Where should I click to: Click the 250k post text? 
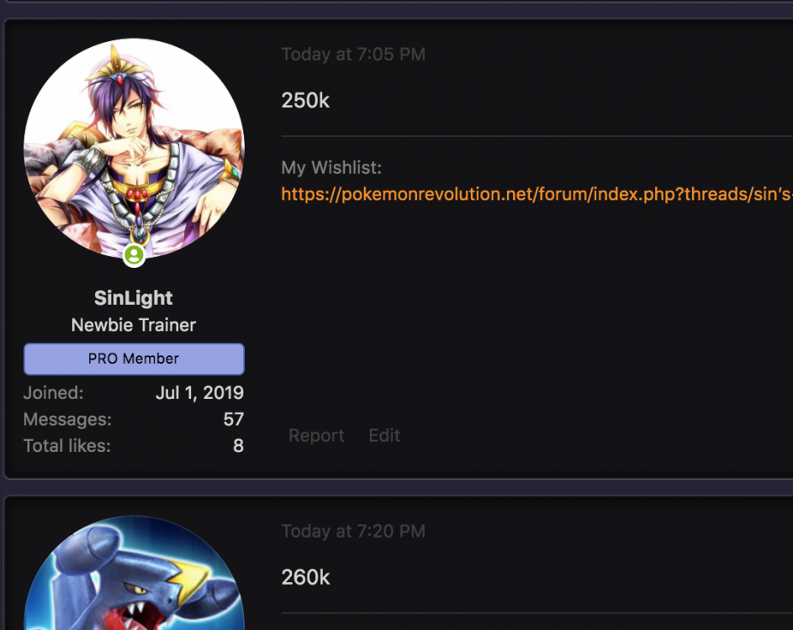305,101
